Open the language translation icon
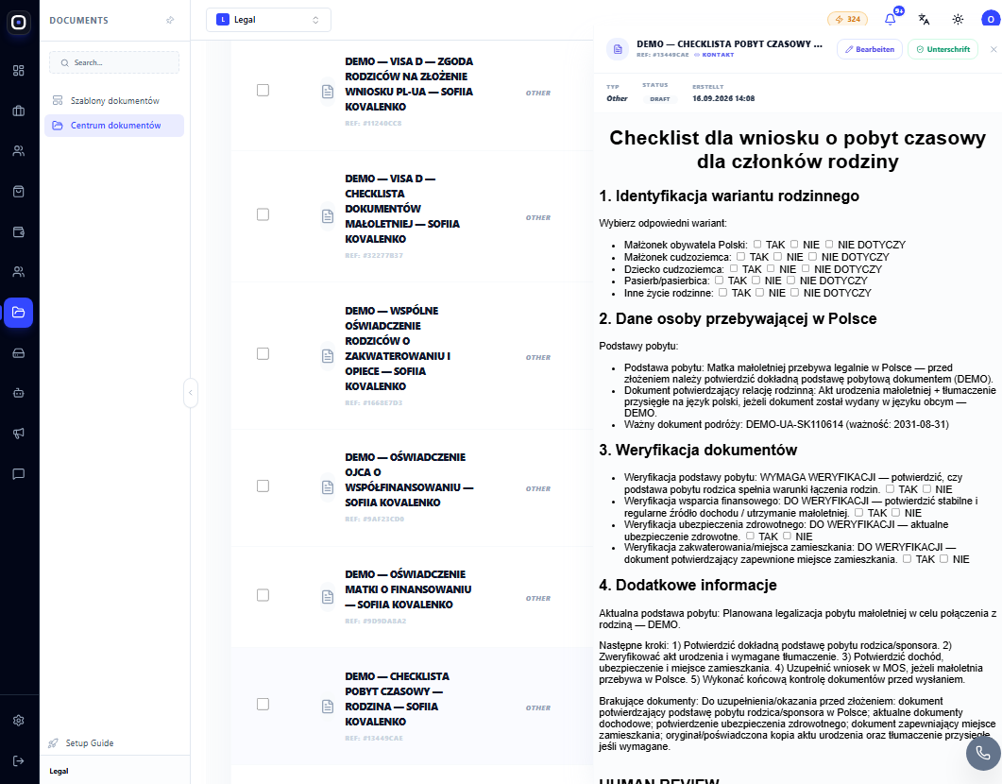Viewport: 1002px width, 784px height. click(924, 19)
